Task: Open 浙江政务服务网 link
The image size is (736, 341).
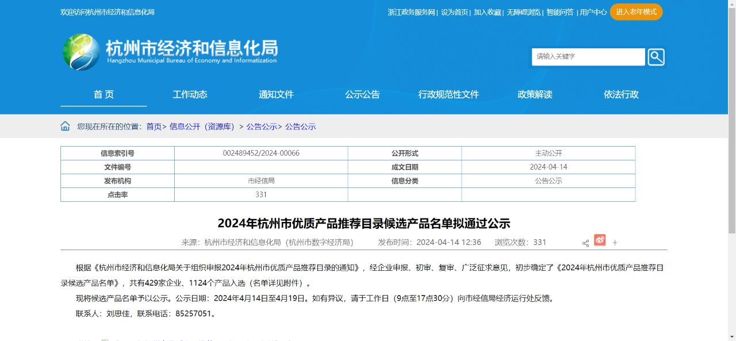Action: click(x=412, y=12)
